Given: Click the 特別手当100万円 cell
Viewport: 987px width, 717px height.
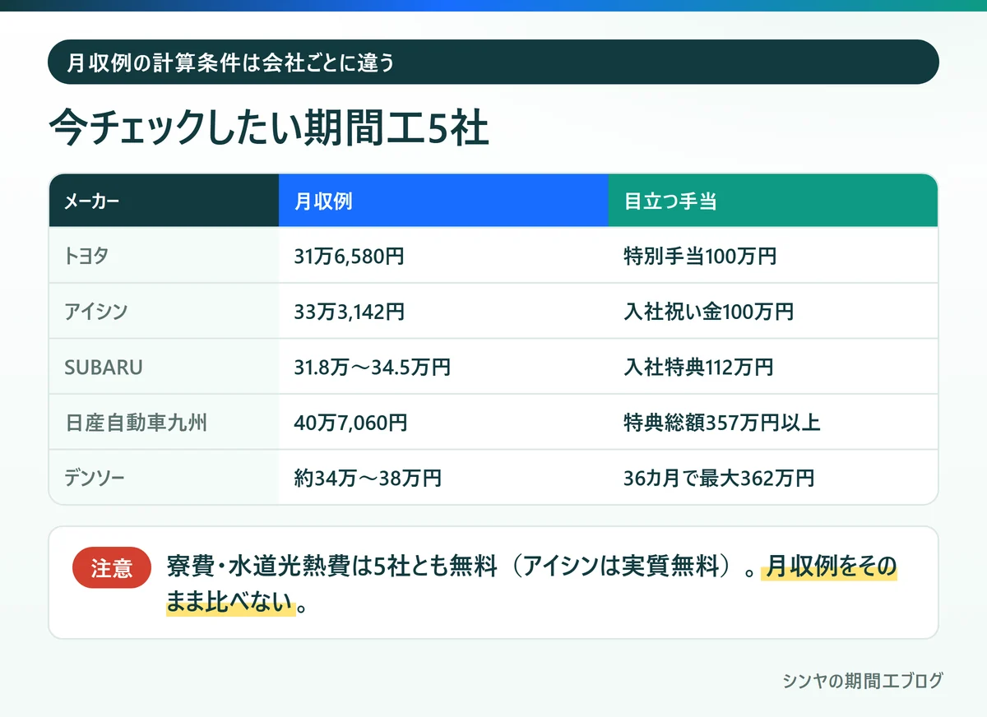Looking at the screenshot, I should (773, 256).
